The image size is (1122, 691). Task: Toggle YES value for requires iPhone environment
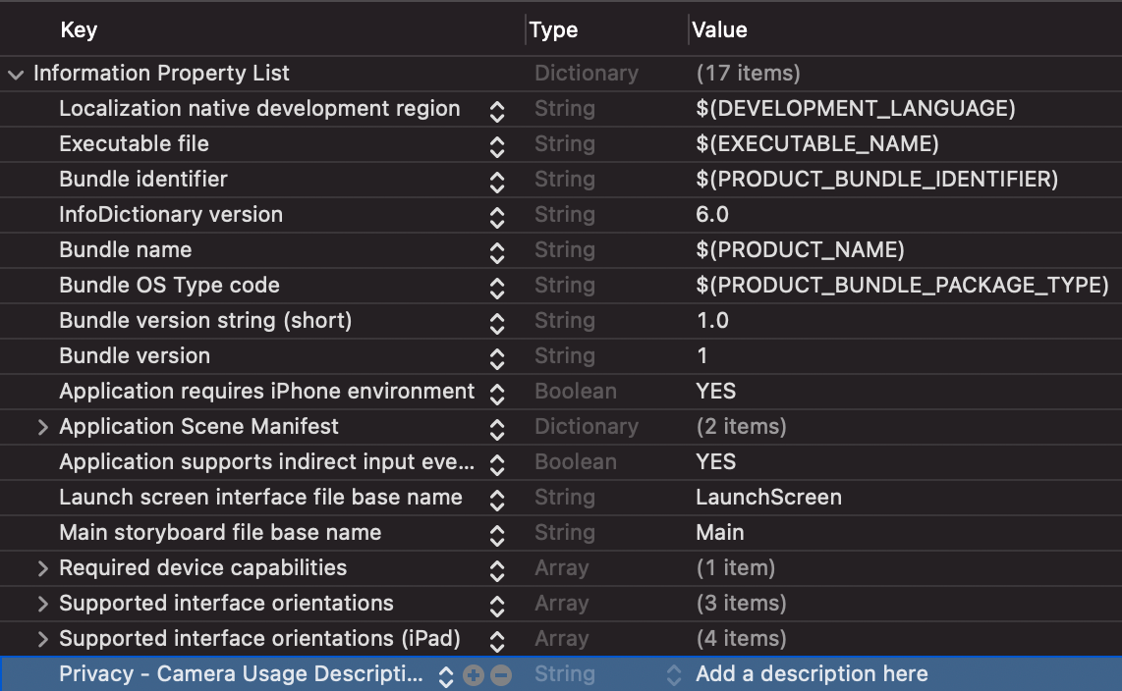coord(716,392)
